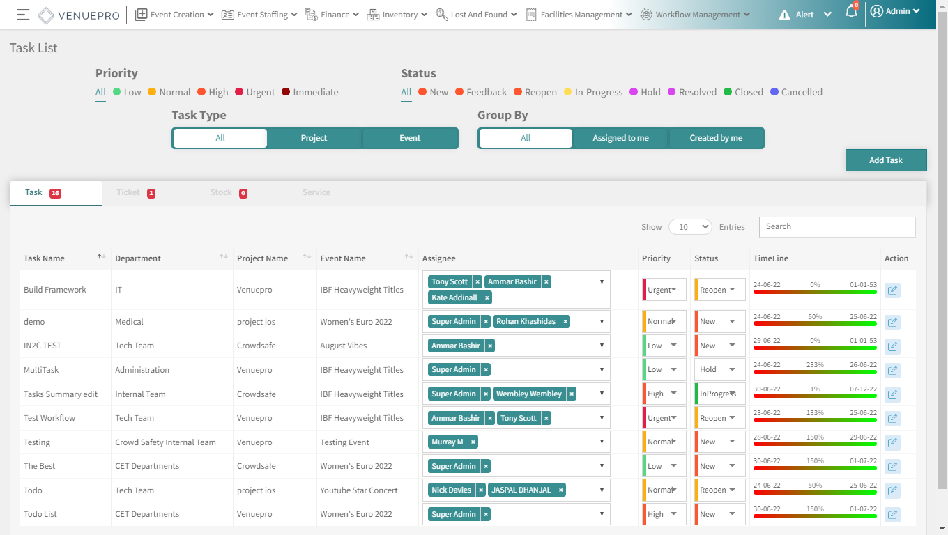The image size is (948, 535).
Task: Click edit icon for MultiTask row
Action: [x=892, y=371]
